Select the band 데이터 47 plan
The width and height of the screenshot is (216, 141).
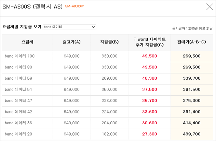click(18, 100)
